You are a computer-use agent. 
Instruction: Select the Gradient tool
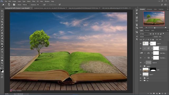(2, 41)
